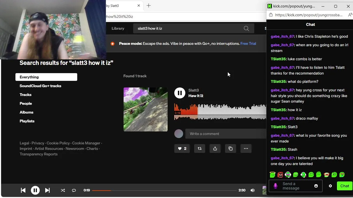Open the Cookie Policy link
Viewport: 353px width, 198px height.
(58, 143)
